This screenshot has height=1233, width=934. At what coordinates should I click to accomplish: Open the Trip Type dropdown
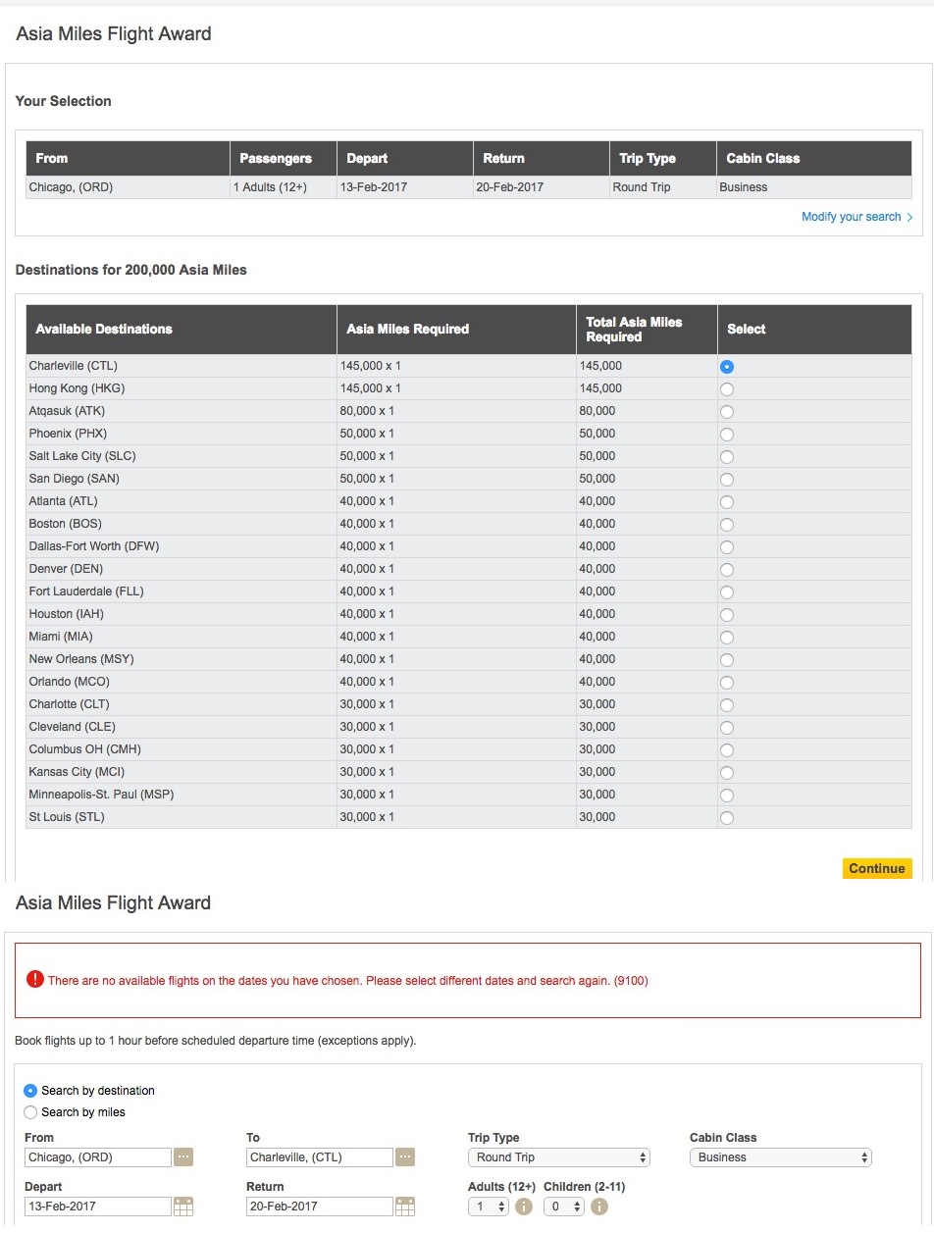point(559,1157)
